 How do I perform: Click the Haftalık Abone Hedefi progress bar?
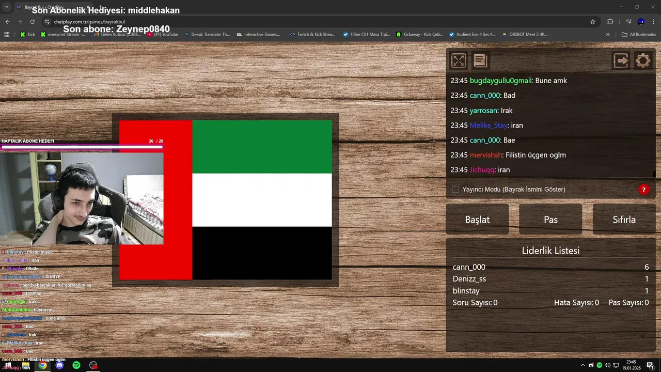(82, 147)
